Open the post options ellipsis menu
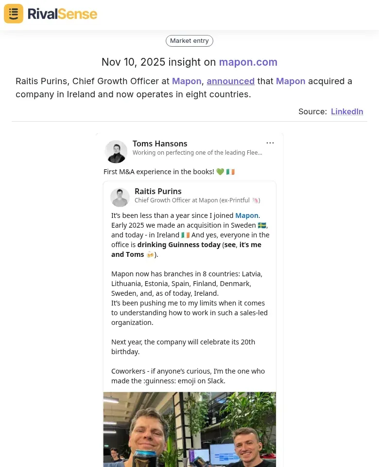This screenshot has width=379, height=467. [x=270, y=143]
